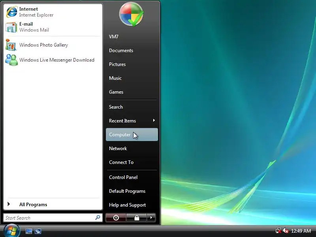Open Pictures folder

(x=132, y=64)
